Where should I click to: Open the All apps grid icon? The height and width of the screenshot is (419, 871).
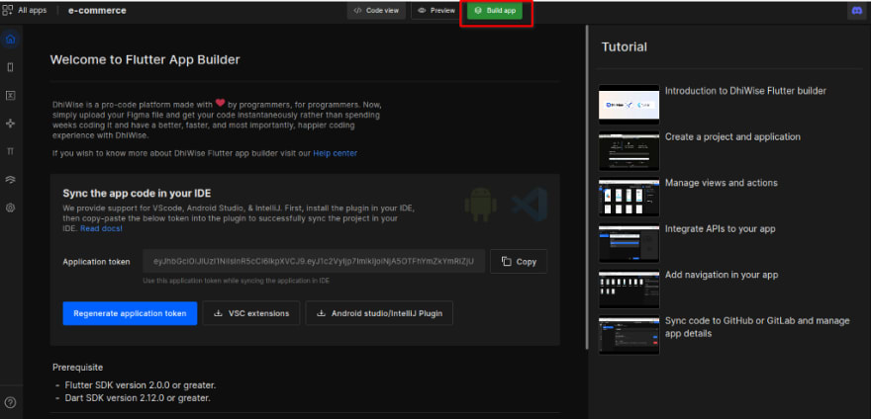(8, 10)
